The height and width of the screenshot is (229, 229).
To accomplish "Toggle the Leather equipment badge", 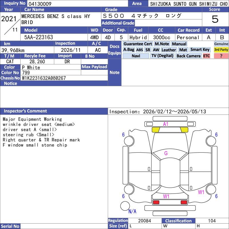I will (169, 50).
